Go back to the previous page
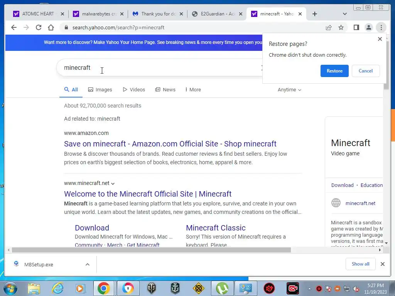Screen dimensions: 395x296 (x=14, y=27)
